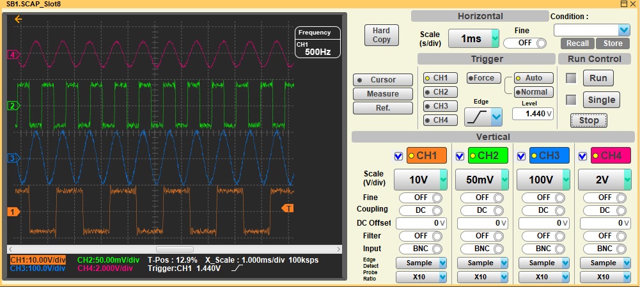
Task: Click the channel 4 pink waveform marker
Action: 12,55
